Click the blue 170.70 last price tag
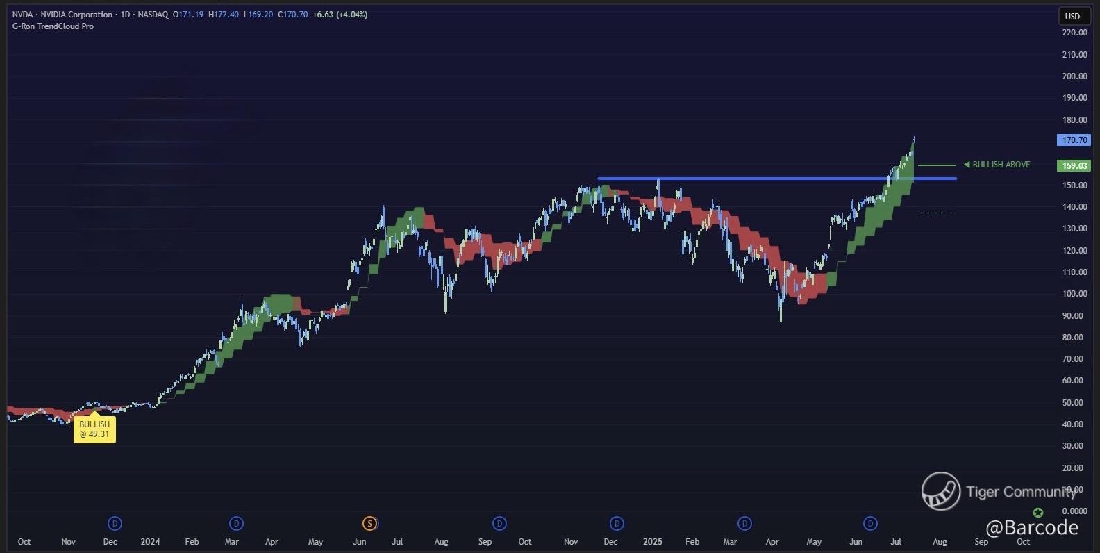The width and height of the screenshot is (1100, 553). point(1074,140)
